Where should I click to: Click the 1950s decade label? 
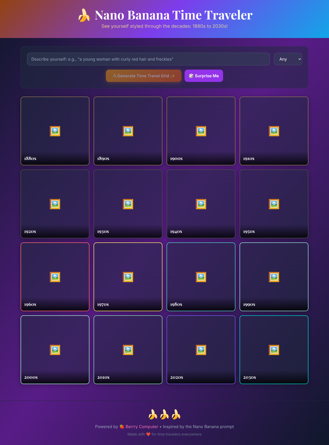coord(249,231)
